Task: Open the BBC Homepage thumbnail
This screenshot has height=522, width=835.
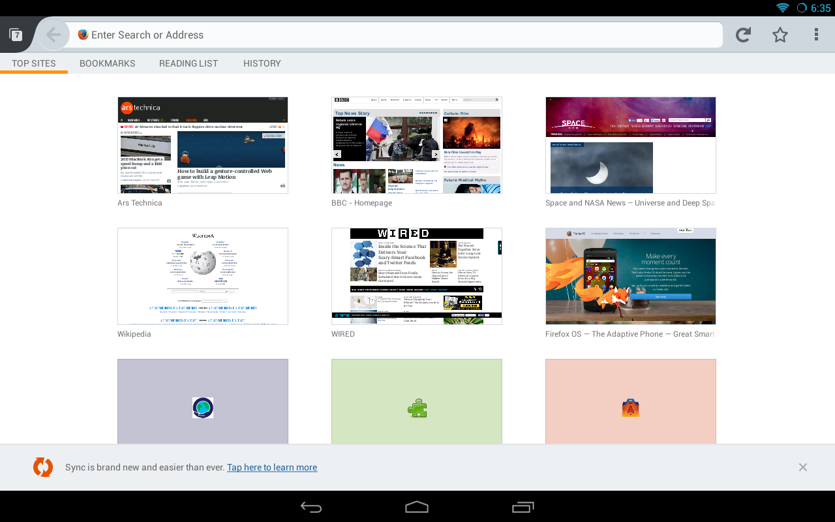Action: [416, 145]
